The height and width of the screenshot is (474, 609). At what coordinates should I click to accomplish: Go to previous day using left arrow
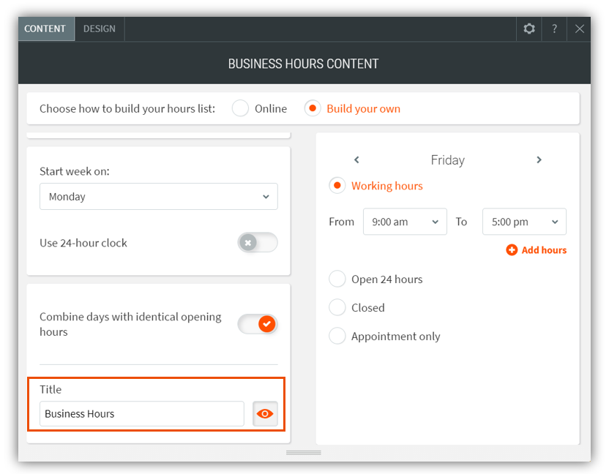[356, 160]
